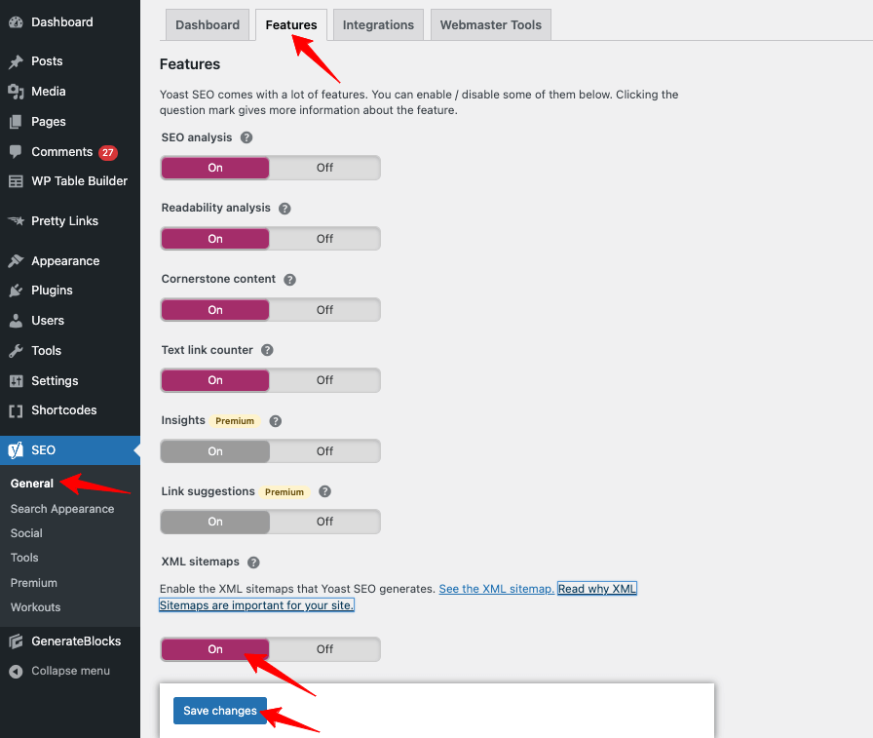Click the Users person icon
The height and width of the screenshot is (738, 873).
coord(17,321)
